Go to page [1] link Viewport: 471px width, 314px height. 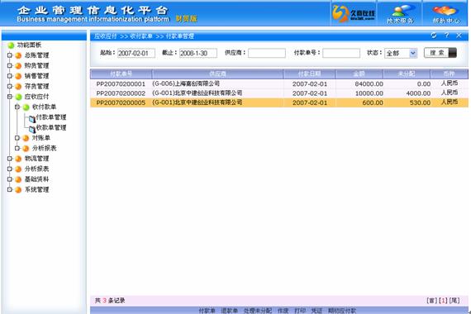[x=443, y=301]
